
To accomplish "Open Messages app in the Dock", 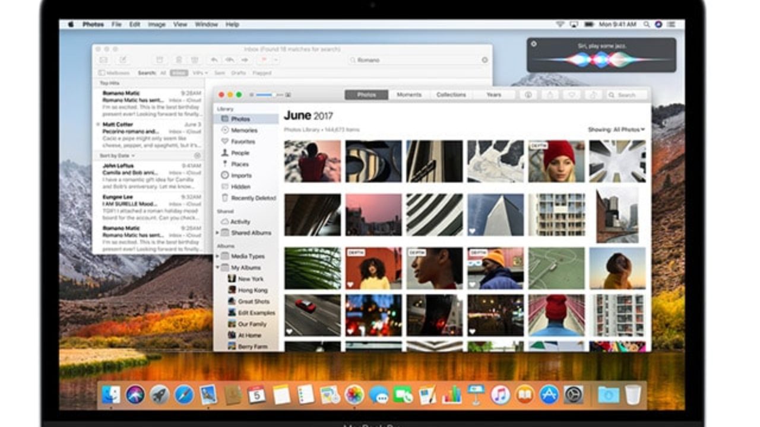I will 379,394.
